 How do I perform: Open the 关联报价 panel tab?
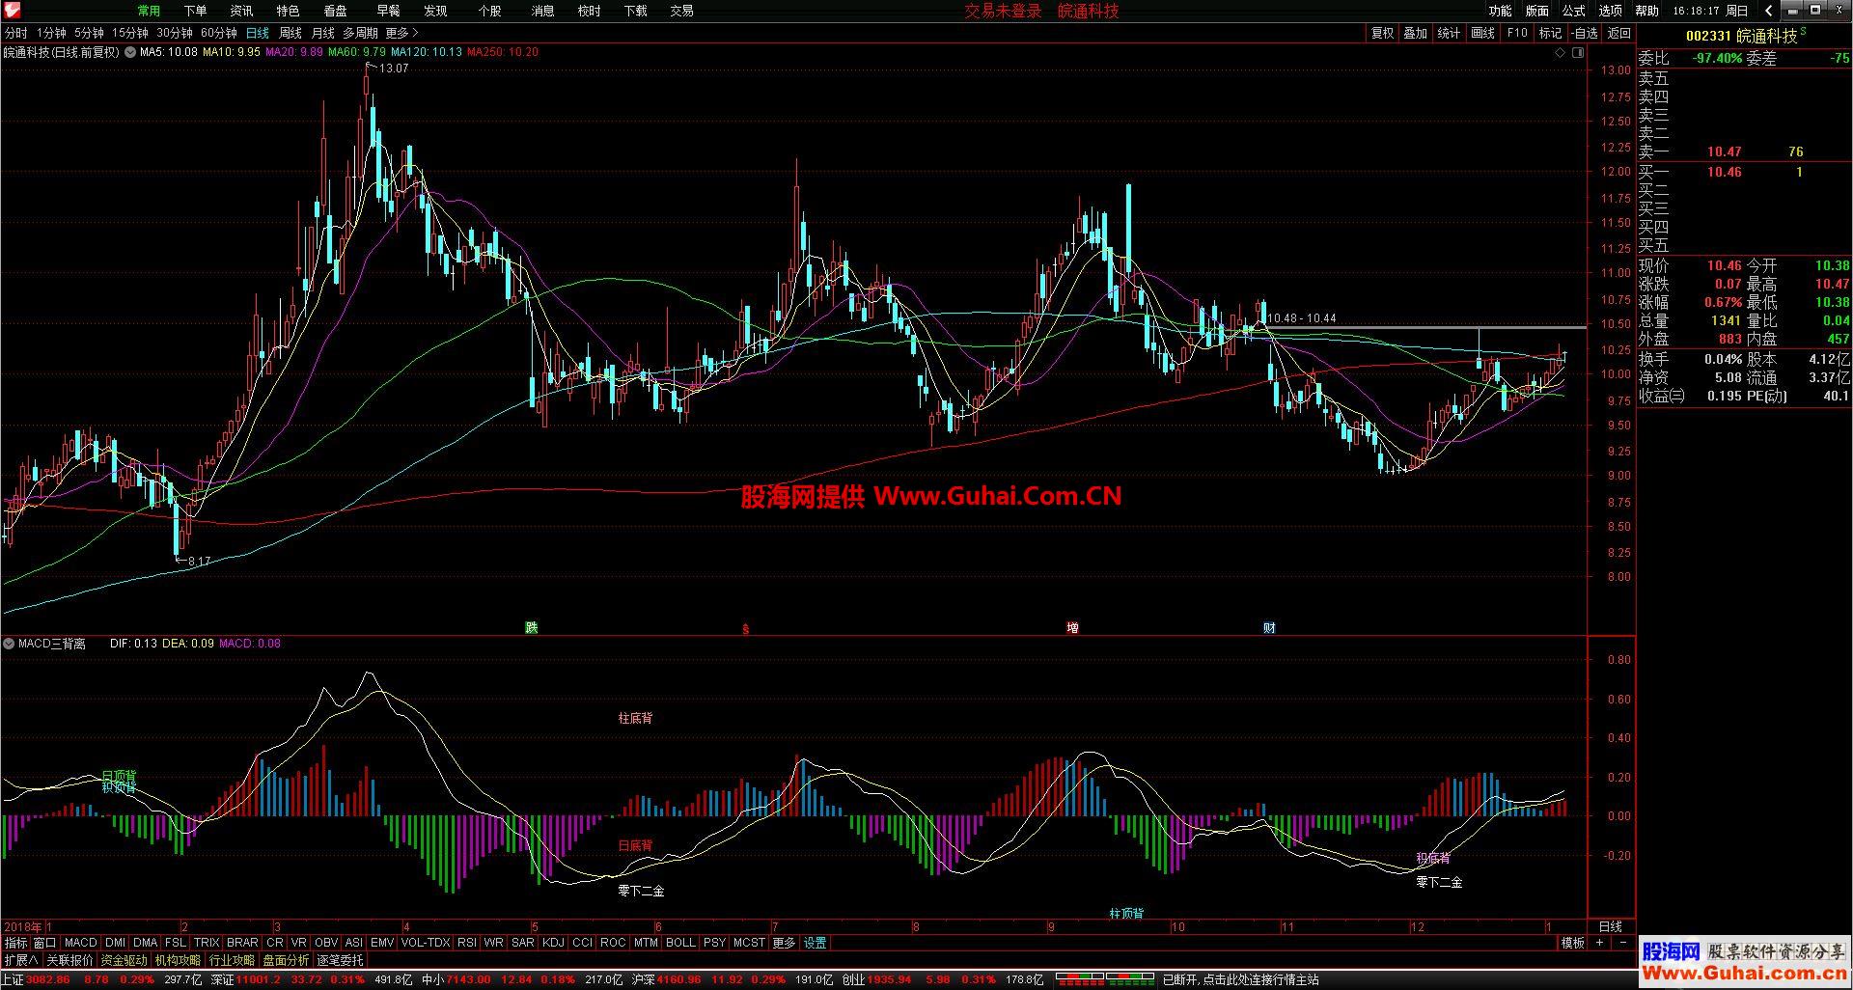[70, 960]
